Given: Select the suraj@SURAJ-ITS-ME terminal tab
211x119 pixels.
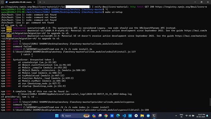Looking at the screenshot, I should [20, 2].
